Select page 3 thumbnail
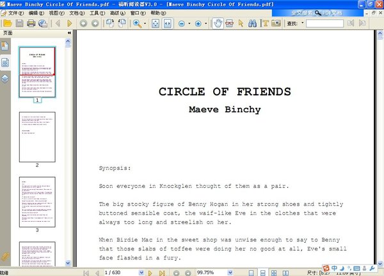 coord(37,202)
